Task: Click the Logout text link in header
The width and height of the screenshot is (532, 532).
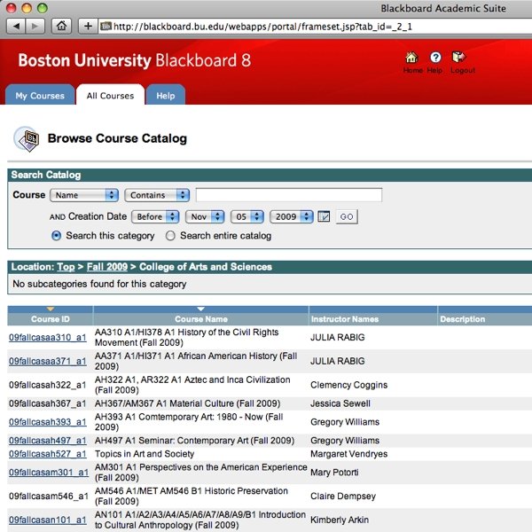Action: coord(463,70)
